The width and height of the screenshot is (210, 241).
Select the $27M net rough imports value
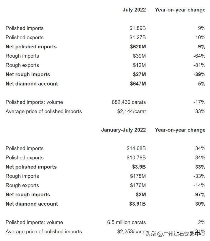click(139, 74)
